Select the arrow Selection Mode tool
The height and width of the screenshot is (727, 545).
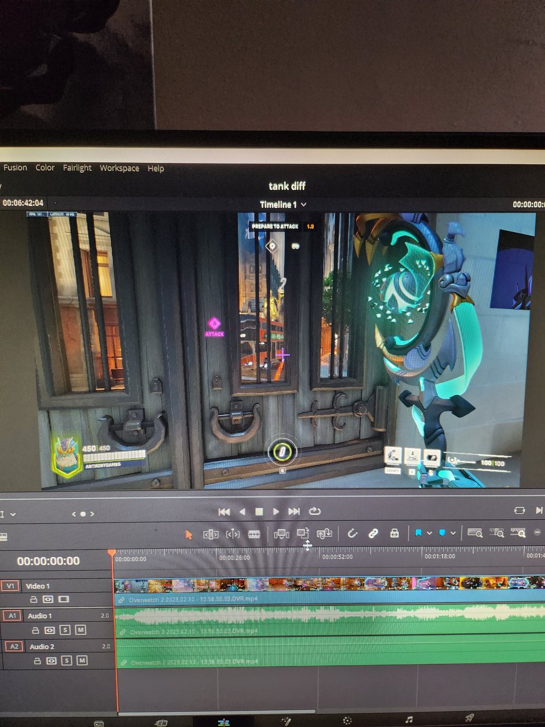(x=189, y=534)
